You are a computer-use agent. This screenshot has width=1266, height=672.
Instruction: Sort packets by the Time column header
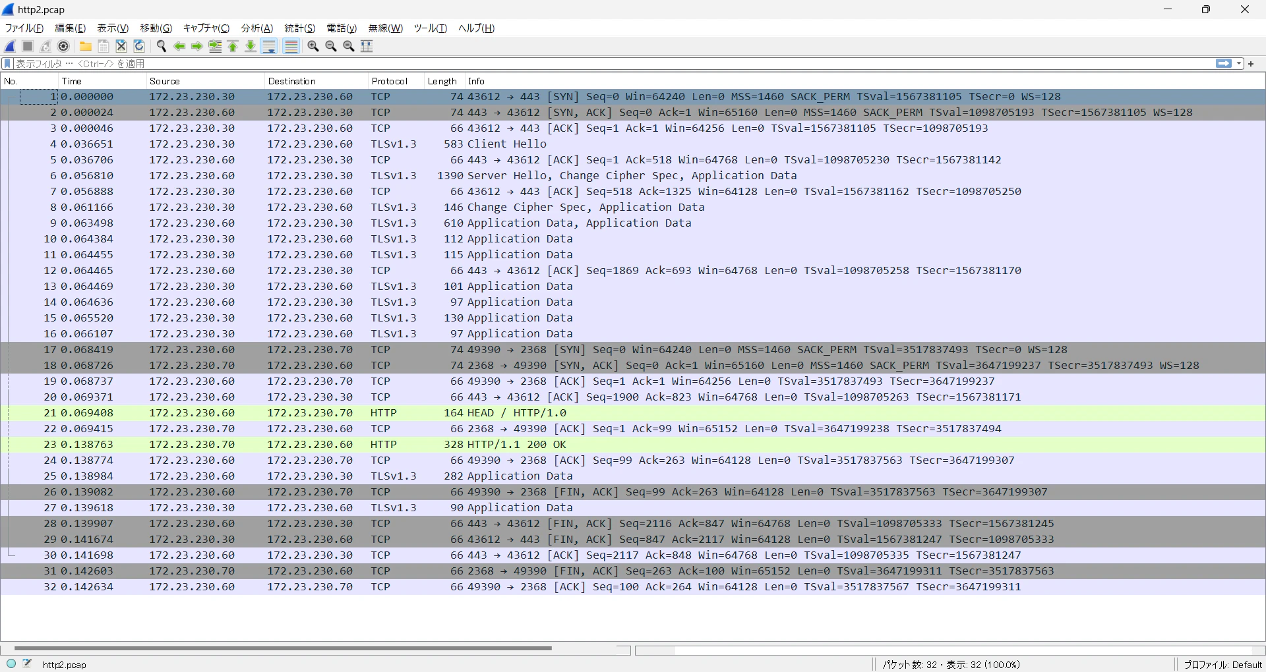(102, 81)
